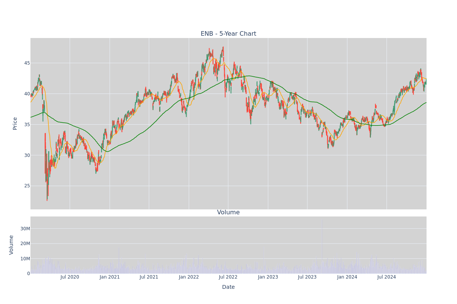Click the 'Jul 2020' date tick label
Screen dimensions: 457x304
tap(70, 277)
